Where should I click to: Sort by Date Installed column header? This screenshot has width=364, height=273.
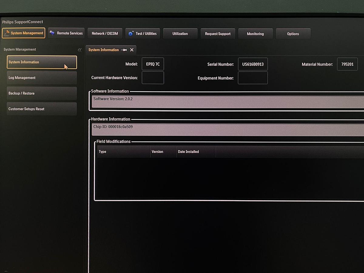click(196, 152)
